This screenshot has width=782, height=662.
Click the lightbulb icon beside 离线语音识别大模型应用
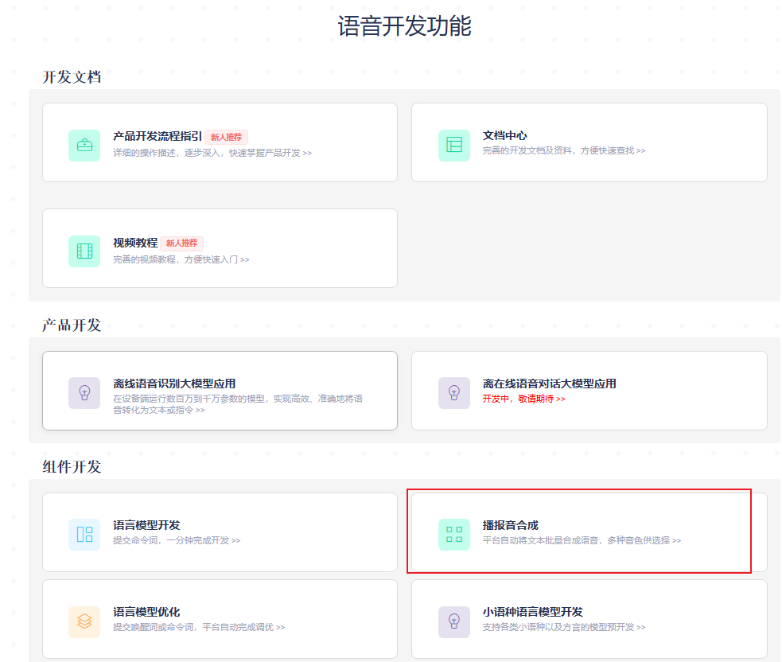(x=84, y=392)
